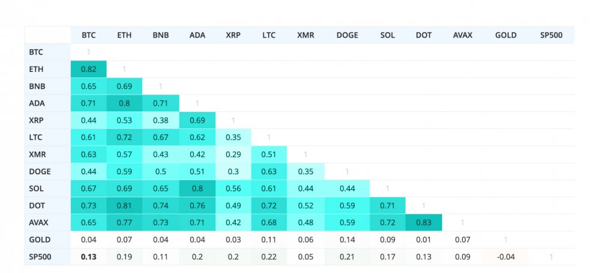Image resolution: width=600 pixels, height=273 pixels.
Task: Select the 0.8 SOL-ADA cell
Action: [197, 188]
